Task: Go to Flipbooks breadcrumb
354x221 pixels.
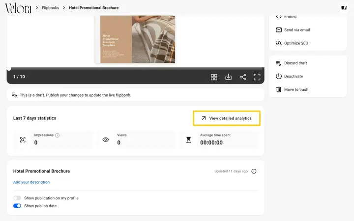Action: click(x=50, y=8)
